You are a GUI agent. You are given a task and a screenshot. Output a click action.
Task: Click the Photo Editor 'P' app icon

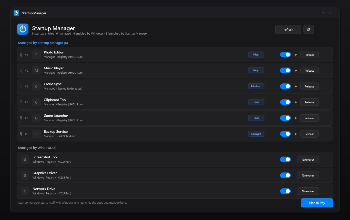(x=36, y=55)
